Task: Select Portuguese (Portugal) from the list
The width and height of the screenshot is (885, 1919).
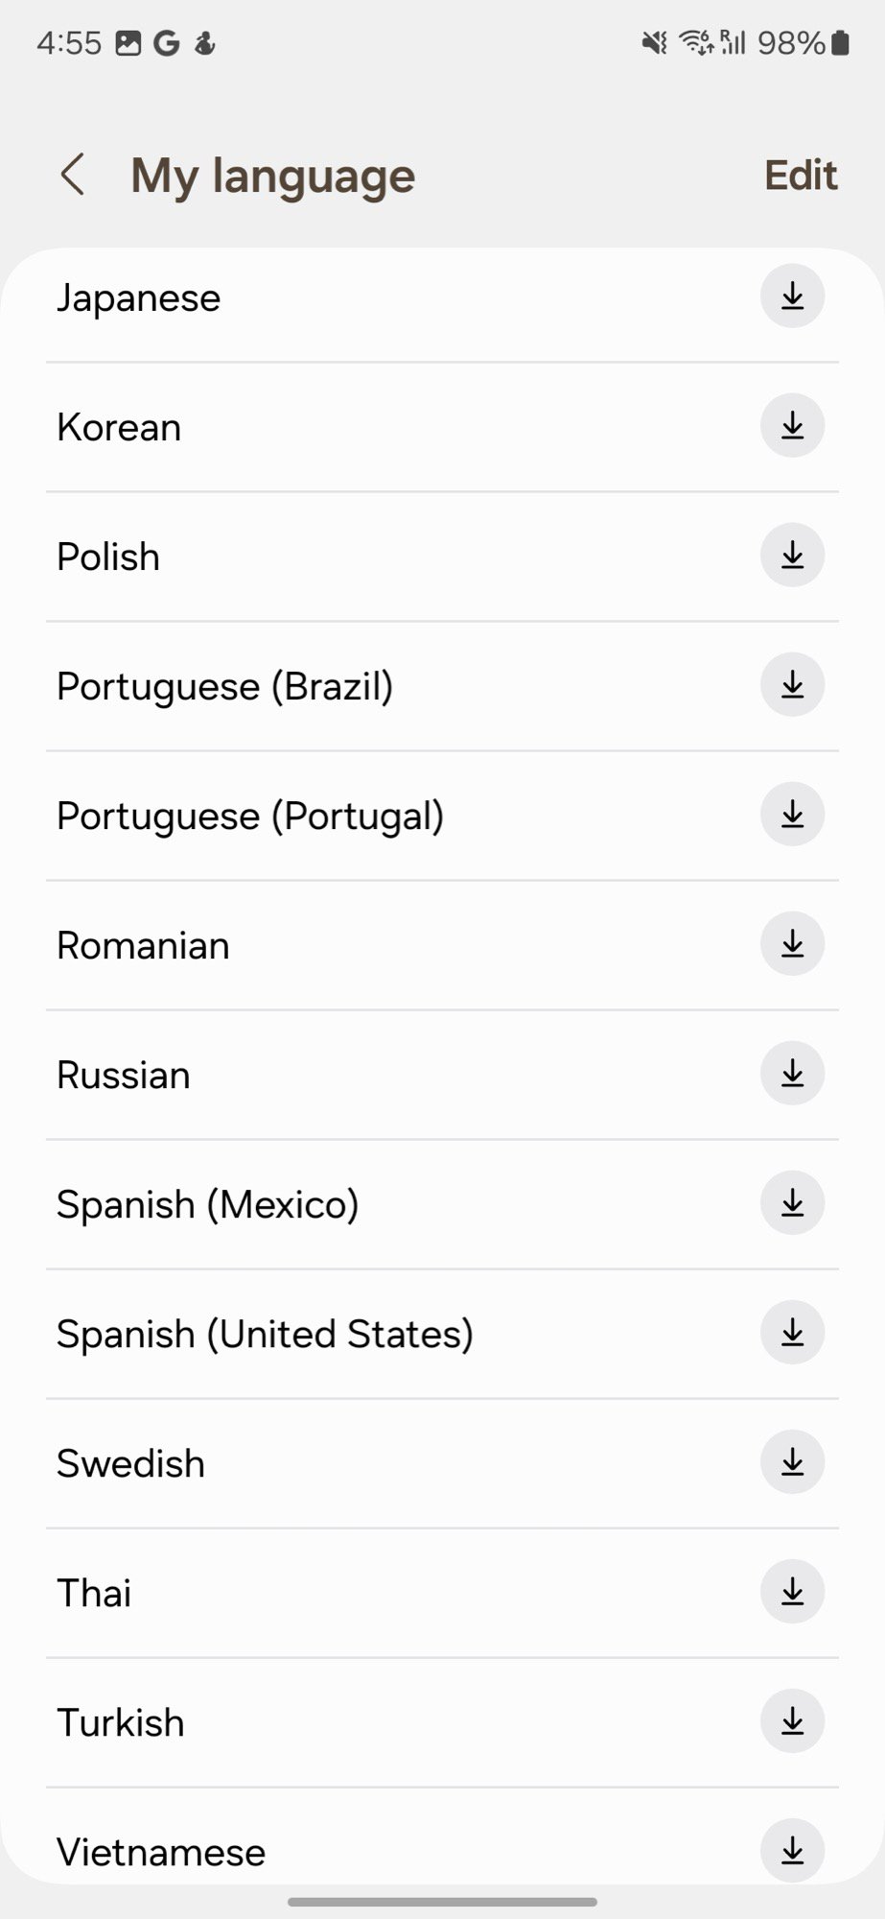Action: 250,817
